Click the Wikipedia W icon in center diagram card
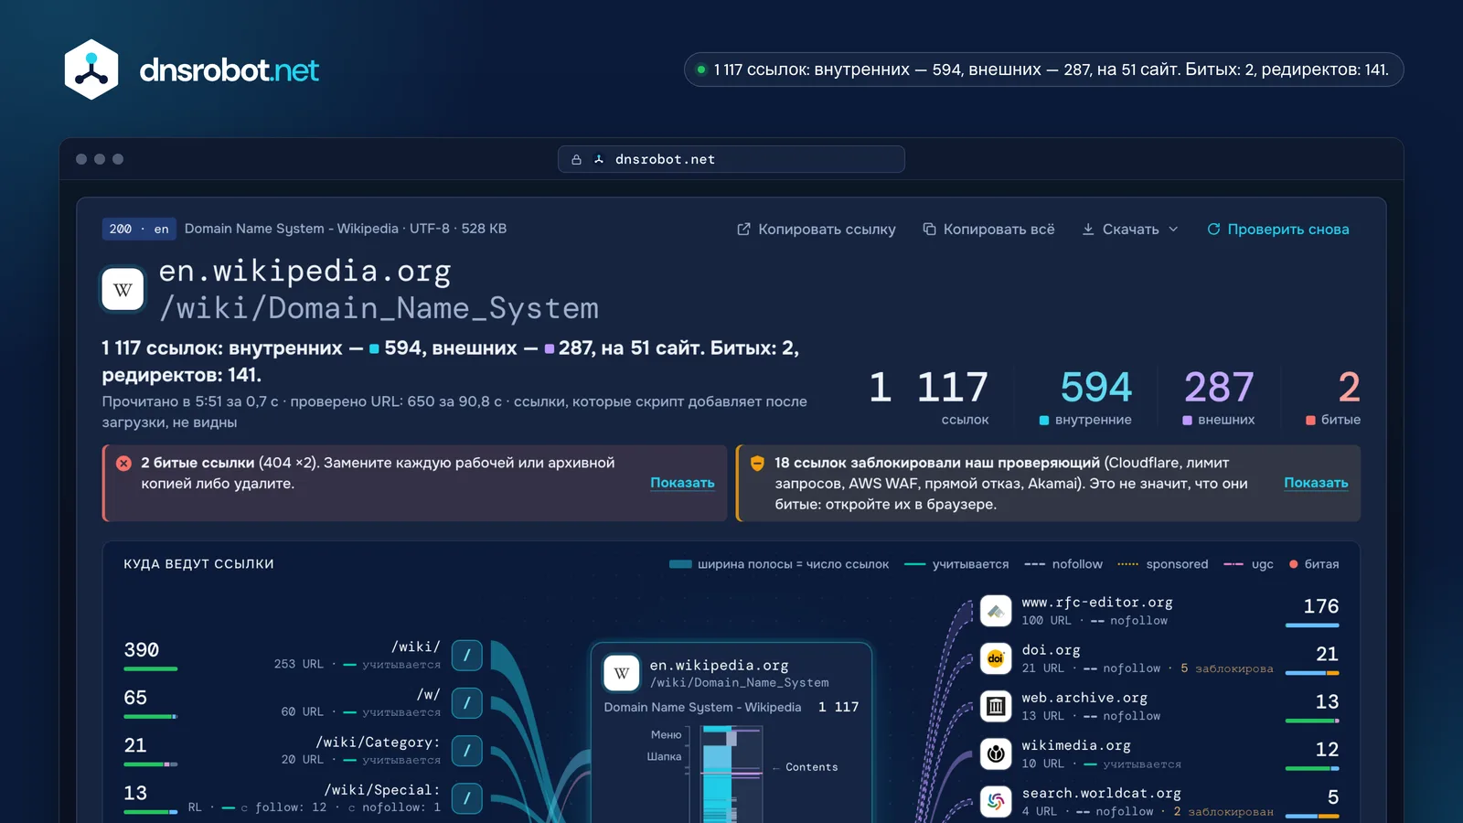Viewport: 1463px width, 823px height. tap(622, 674)
